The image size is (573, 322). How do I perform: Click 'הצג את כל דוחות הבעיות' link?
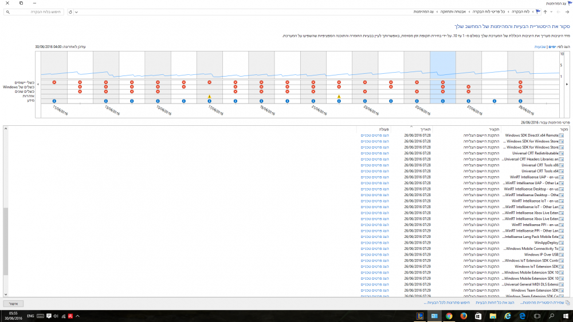495,303
